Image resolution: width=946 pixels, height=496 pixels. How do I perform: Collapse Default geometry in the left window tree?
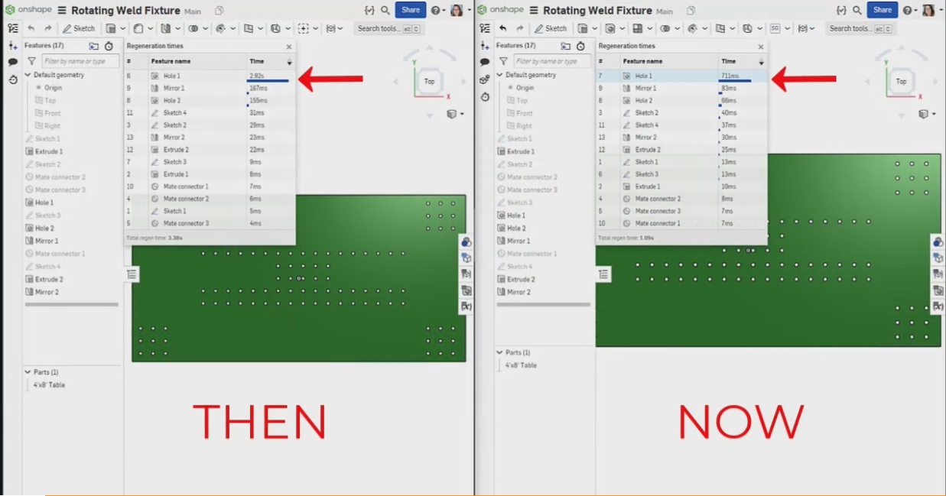tap(28, 75)
